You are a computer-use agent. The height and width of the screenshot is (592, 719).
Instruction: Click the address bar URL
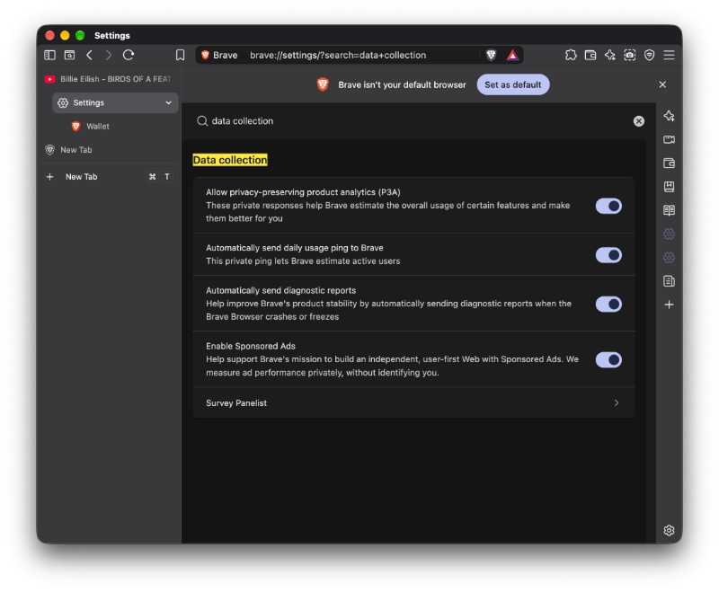pos(338,55)
